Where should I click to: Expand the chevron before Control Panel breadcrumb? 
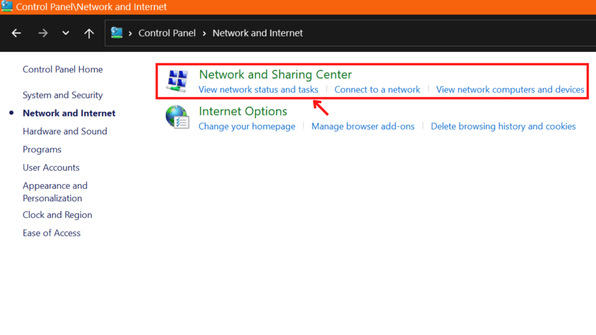[x=130, y=33]
